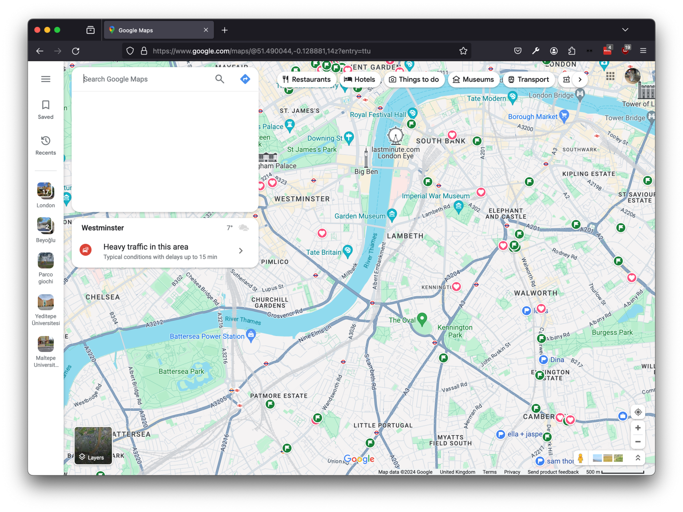Reload the page in the browser
The width and height of the screenshot is (683, 512).
tap(76, 51)
